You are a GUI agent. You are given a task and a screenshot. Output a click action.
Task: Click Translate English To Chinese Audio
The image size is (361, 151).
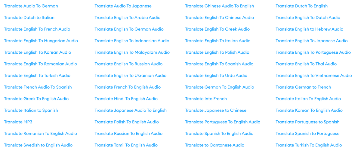pyautogui.click(x=220, y=18)
